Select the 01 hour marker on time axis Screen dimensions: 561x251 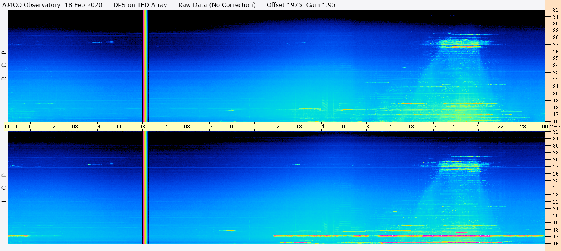[30, 127]
